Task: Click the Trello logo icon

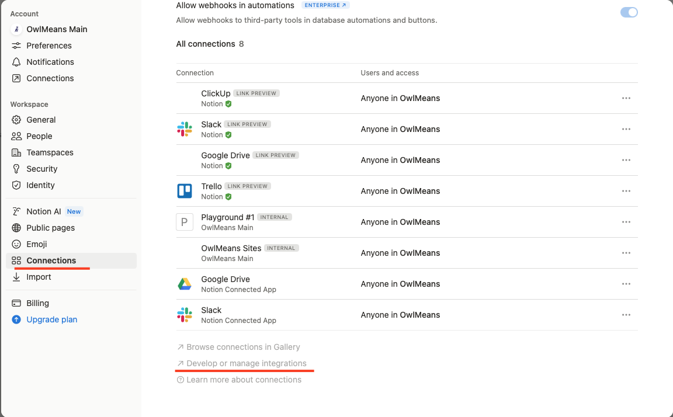Action: [185, 191]
